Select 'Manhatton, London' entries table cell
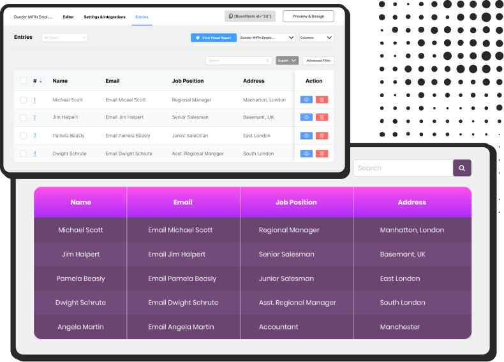Viewport: 504px width, 362px height. click(x=264, y=100)
